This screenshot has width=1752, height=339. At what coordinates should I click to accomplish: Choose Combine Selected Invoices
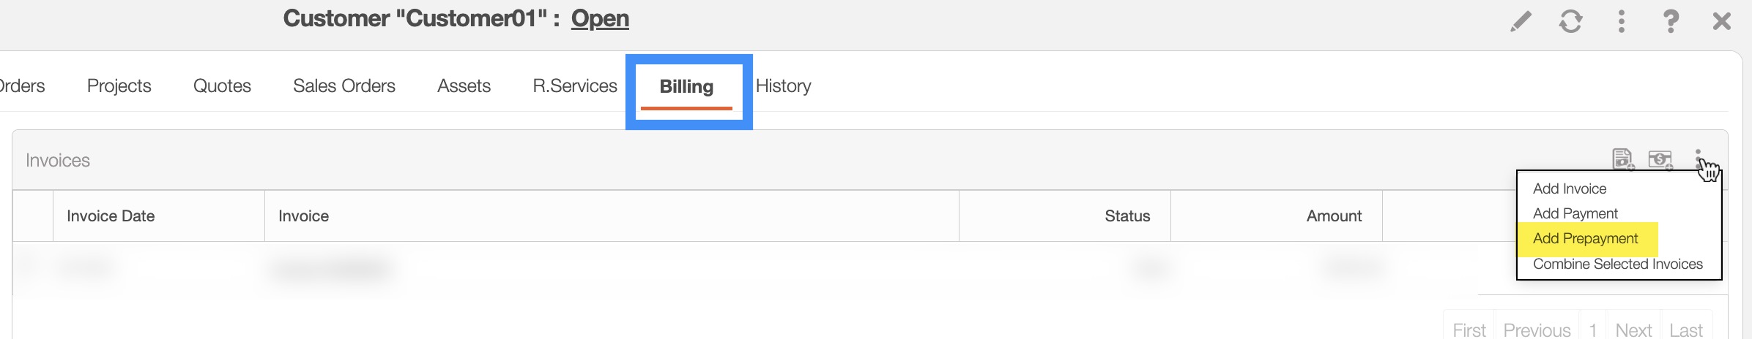[1618, 264]
